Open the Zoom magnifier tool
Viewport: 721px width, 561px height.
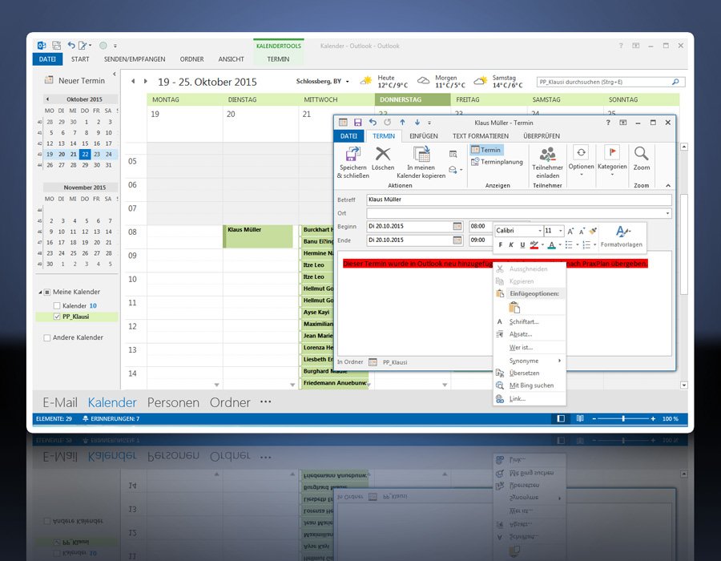(641, 154)
